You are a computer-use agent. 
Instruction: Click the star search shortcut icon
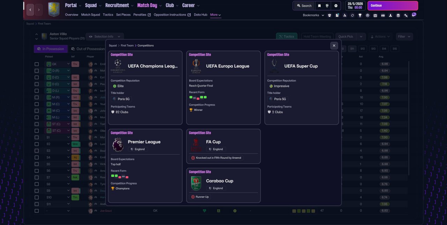(406, 15)
